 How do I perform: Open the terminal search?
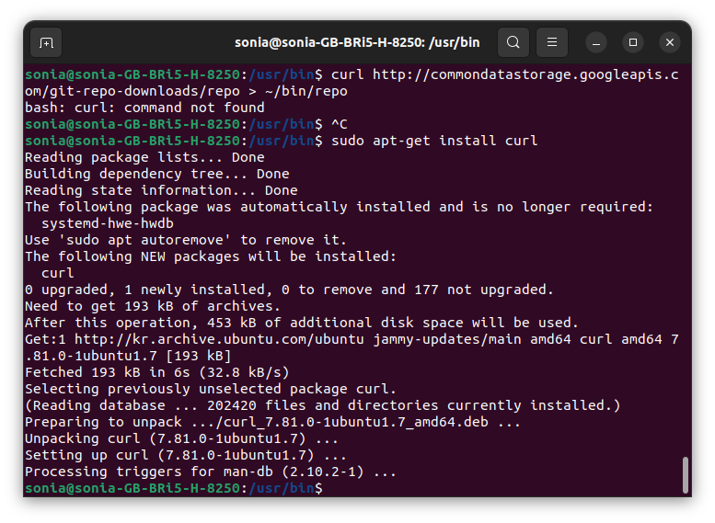pyautogui.click(x=513, y=43)
